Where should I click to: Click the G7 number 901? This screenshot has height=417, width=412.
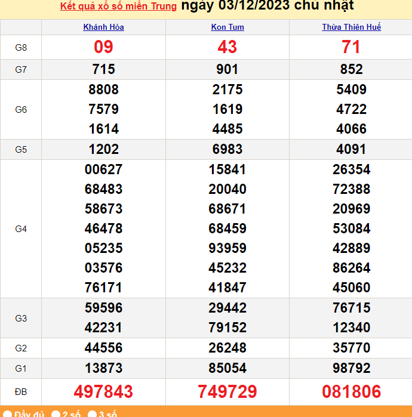pos(227,69)
